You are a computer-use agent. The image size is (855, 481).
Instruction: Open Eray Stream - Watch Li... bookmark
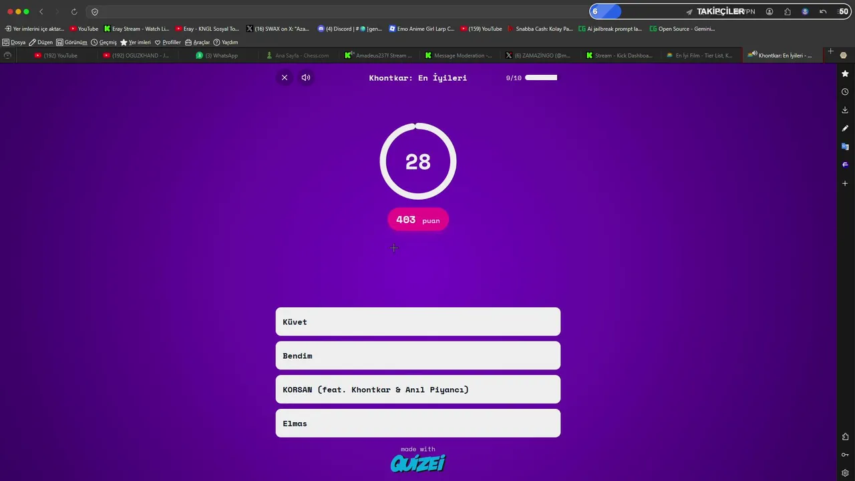[x=137, y=29]
